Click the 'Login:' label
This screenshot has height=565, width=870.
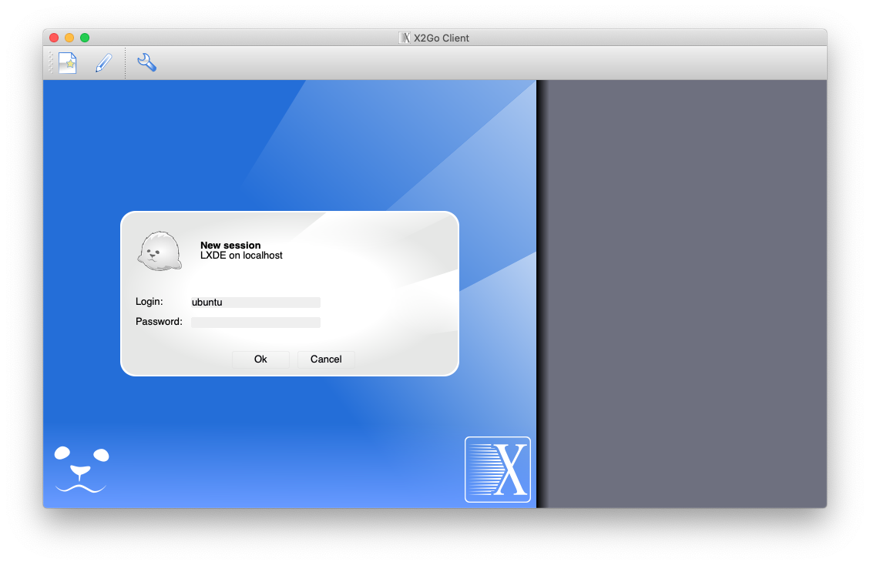pos(149,302)
